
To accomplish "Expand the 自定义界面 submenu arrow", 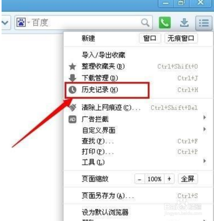I will [x=205, y=129].
